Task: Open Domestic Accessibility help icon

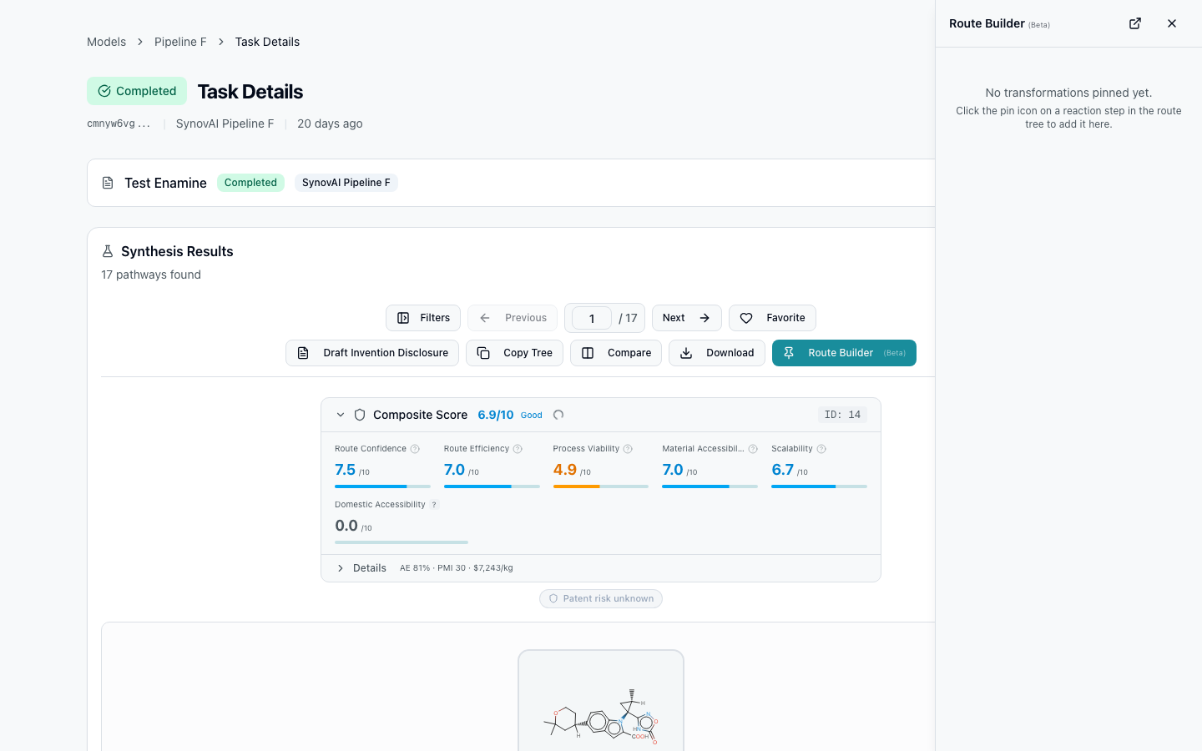Action: [x=434, y=505]
